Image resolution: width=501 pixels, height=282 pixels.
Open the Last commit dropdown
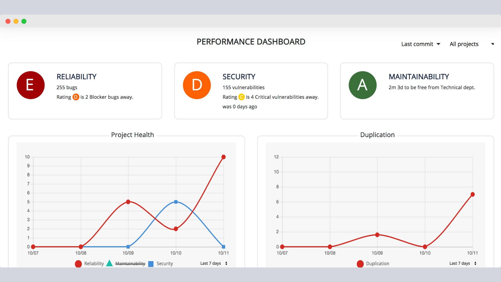pyautogui.click(x=421, y=44)
